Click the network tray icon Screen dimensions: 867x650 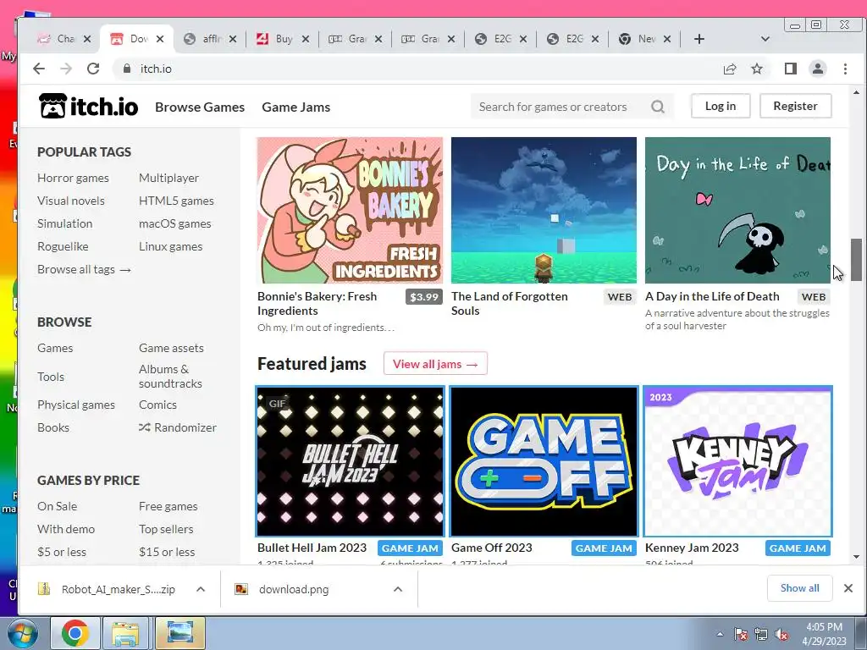761,634
